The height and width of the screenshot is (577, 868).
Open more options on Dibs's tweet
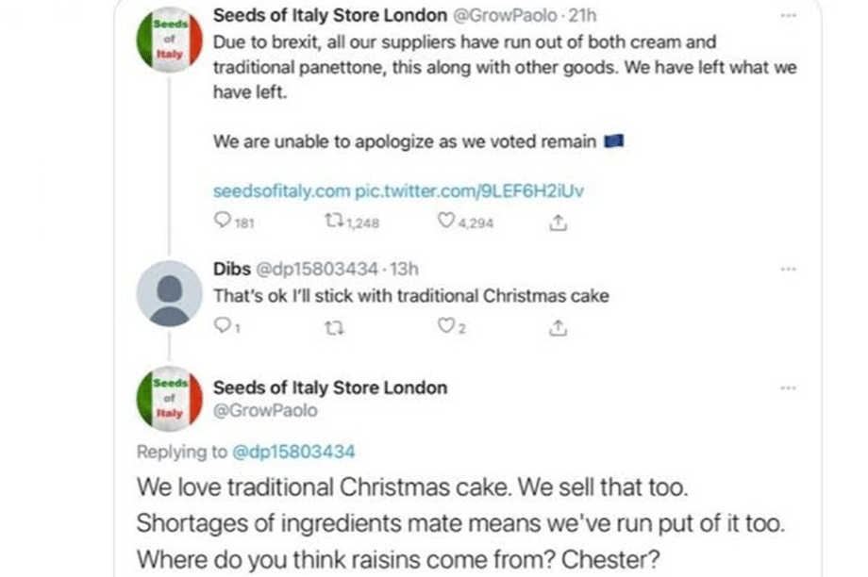coord(789,270)
